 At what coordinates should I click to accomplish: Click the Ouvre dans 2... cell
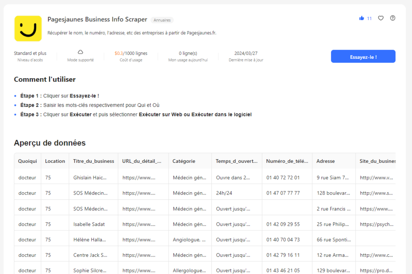[237, 178]
